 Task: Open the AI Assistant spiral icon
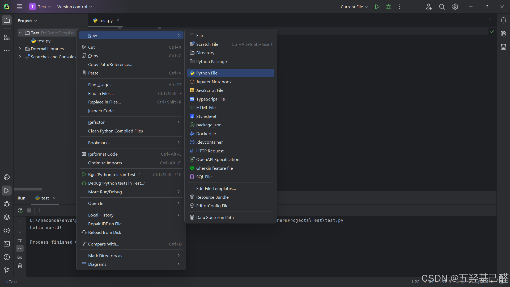click(503, 34)
